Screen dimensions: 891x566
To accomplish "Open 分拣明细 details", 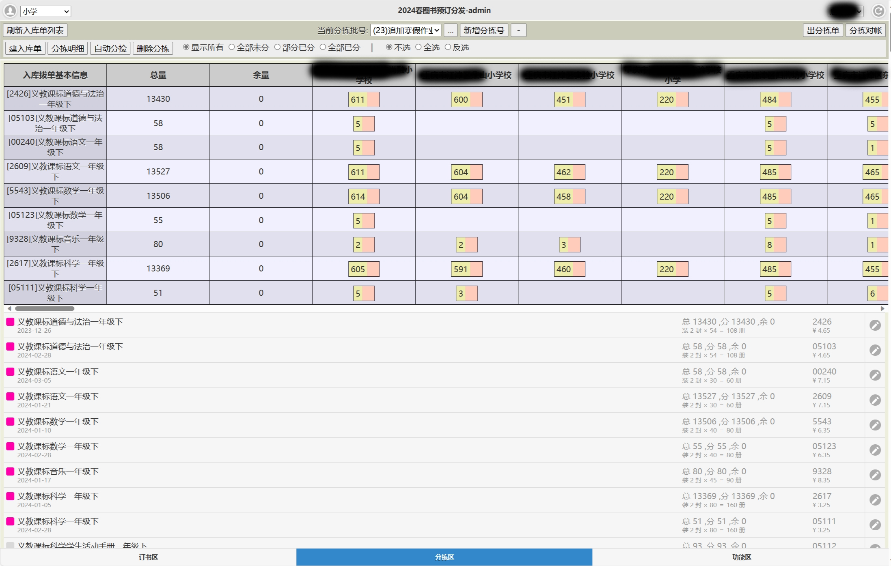I will pyautogui.click(x=68, y=49).
